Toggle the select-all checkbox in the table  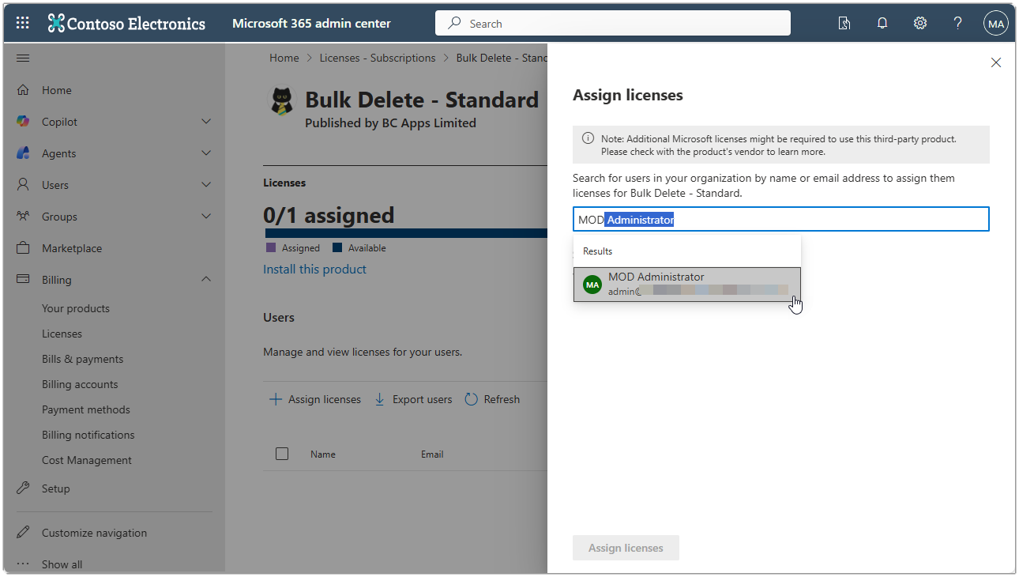[x=282, y=454]
